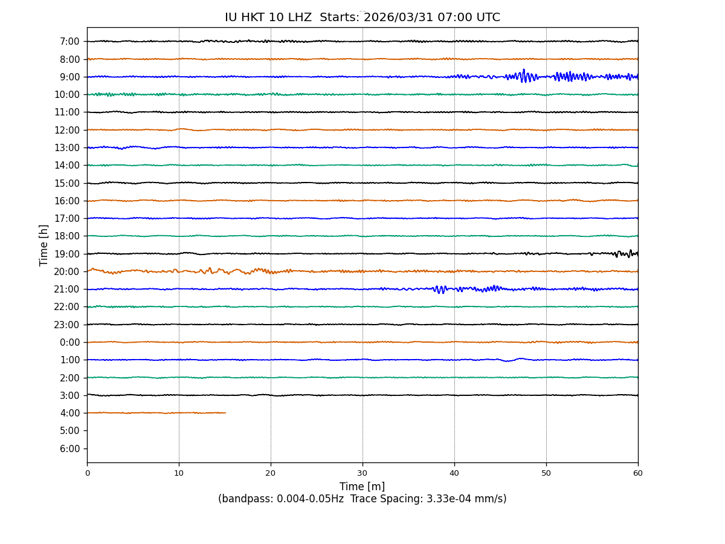Click the end of the partial 4:00 orange trace
The height and width of the screenshot is (544, 725).
[x=225, y=413]
